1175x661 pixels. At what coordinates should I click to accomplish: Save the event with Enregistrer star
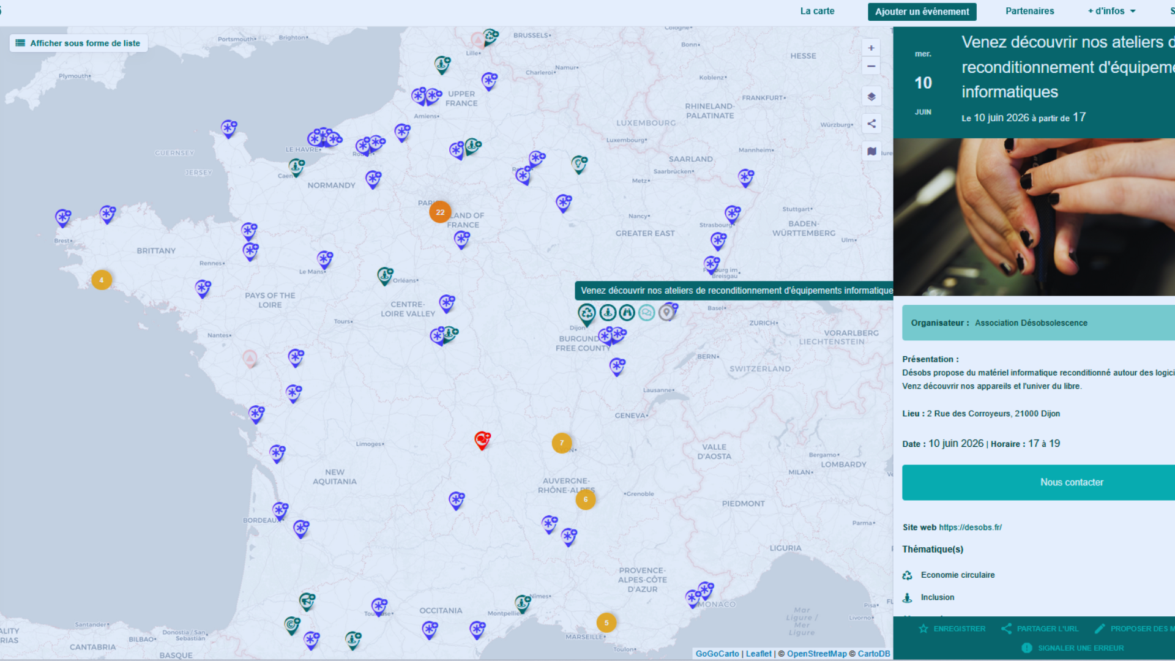click(952, 629)
